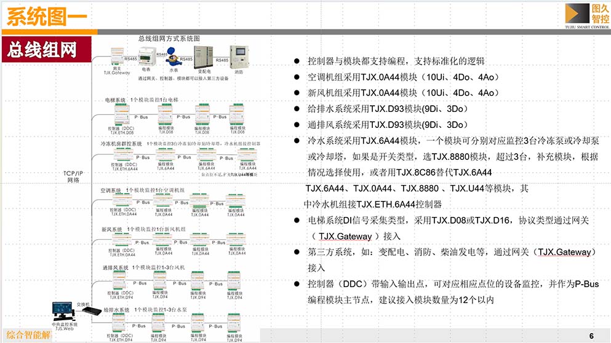
Task: Click the 变配电 power distribution cabinet icon
Action: pos(206,58)
